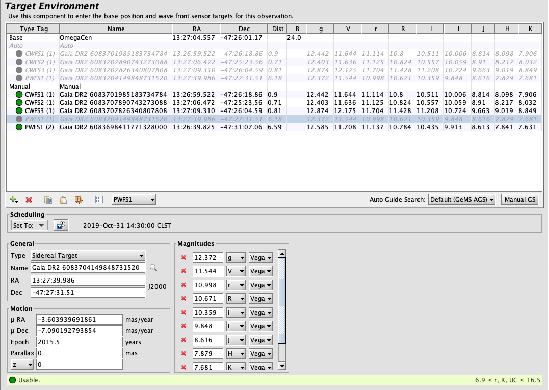The height and width of the screenshot is (390, 549).
Task: Click green status dot of manual CWFS3 (1) row
Action: [19, 111]
